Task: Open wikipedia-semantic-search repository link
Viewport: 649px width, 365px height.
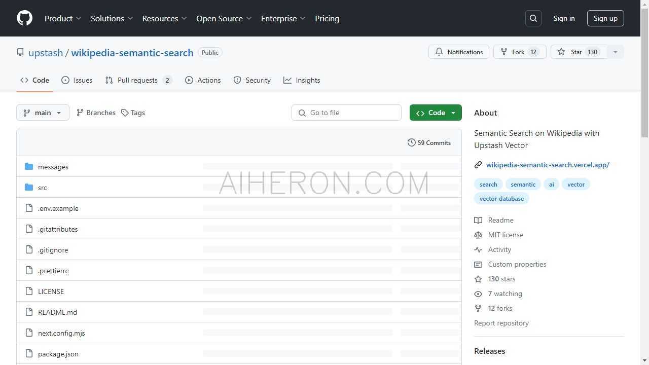Action: pyautogui.click(x=132, y=53)
